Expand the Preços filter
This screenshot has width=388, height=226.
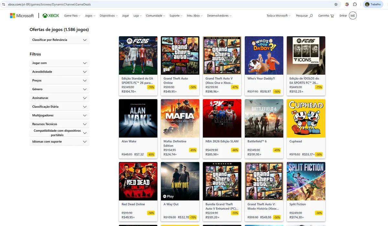(x=59, y=81)
